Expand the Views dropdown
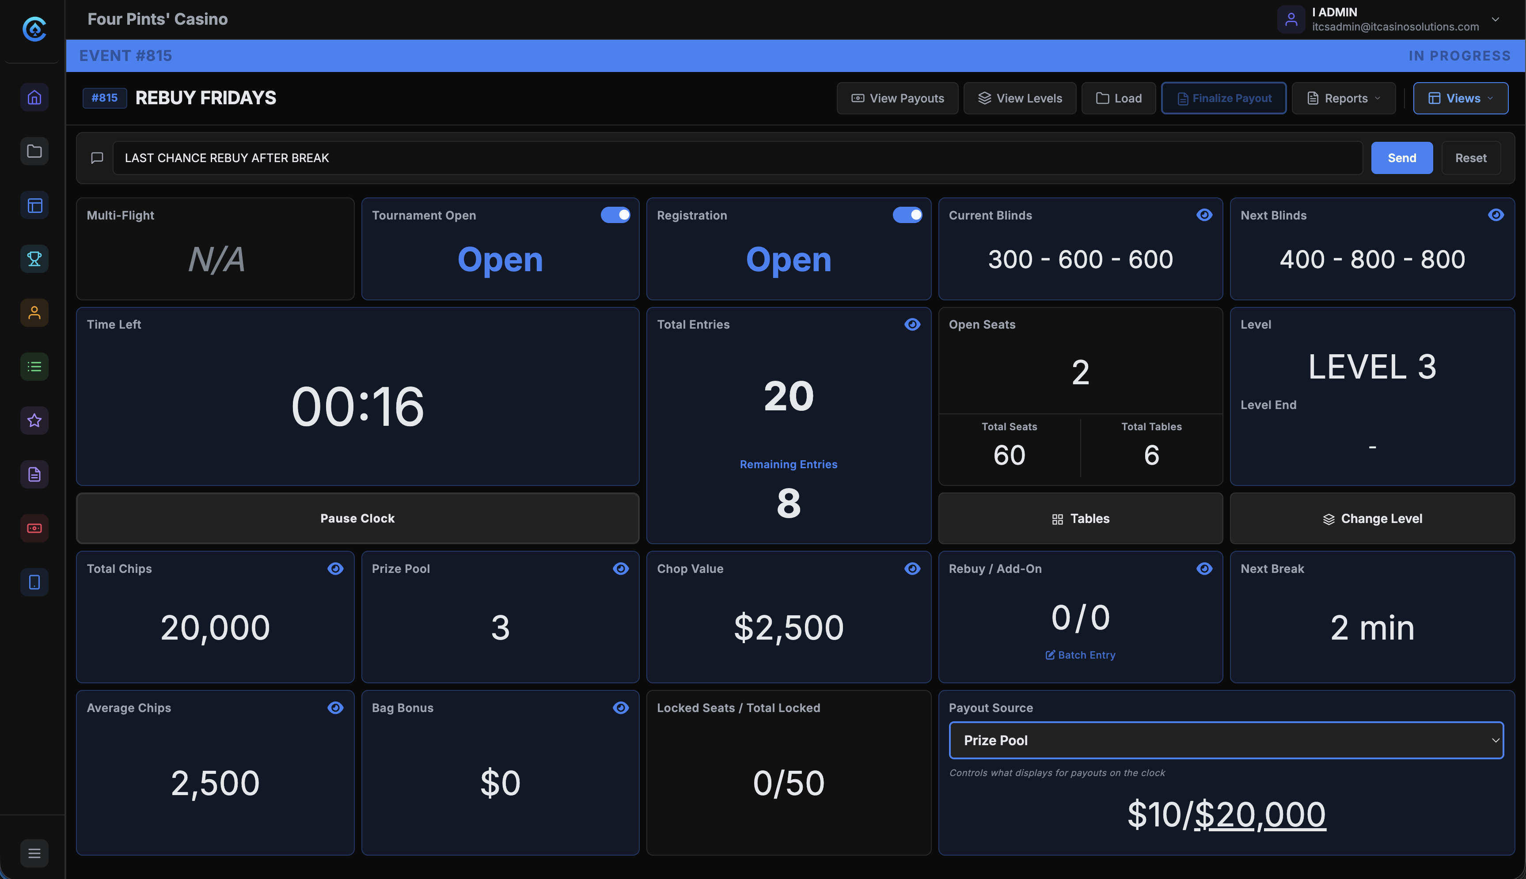The height and width of the screenshot is (879, 1526). coord(1461,98)
